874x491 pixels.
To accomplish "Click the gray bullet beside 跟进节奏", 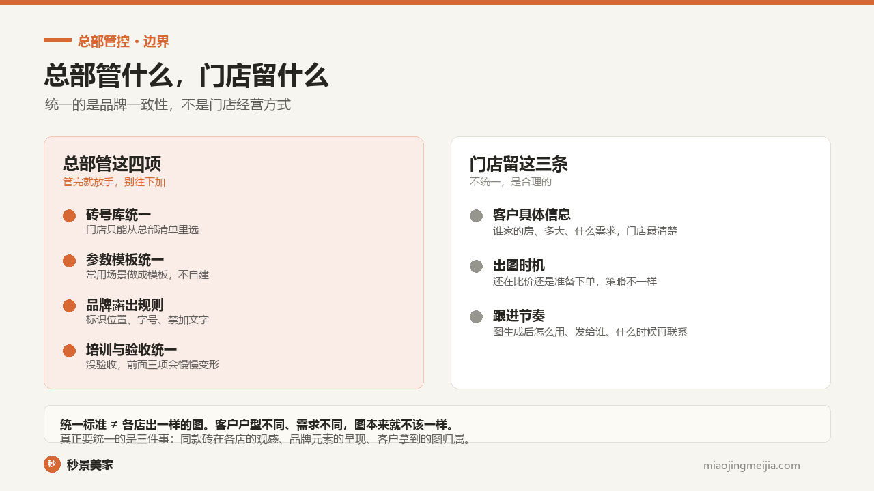I will (476, 316).
